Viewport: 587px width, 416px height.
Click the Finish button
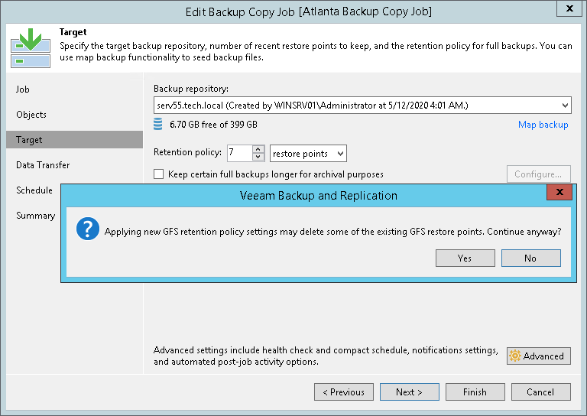point(475,392)
